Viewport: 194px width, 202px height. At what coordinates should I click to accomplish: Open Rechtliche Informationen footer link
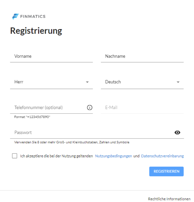coord(169,199)
